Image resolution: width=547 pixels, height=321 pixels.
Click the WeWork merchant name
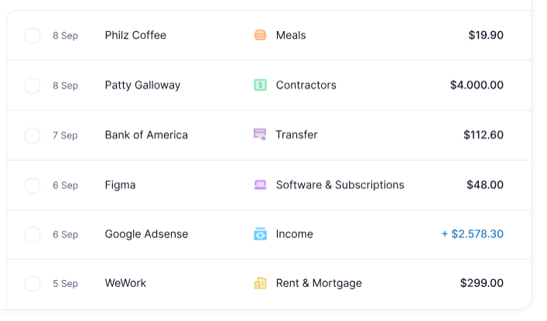[x=125, y=284]
